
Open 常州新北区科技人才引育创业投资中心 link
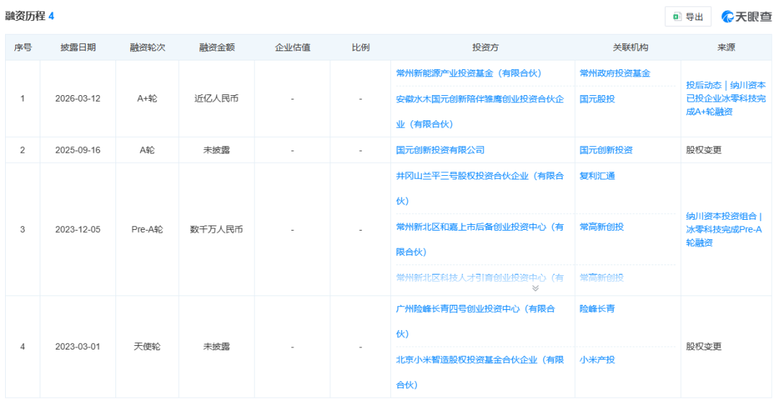(480, 278)
